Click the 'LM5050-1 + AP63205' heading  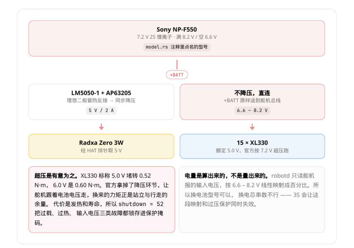101,93
